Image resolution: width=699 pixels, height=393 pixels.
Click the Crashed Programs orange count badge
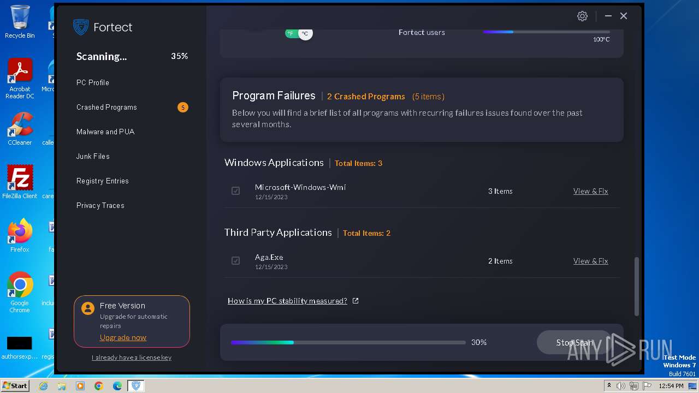183,107
